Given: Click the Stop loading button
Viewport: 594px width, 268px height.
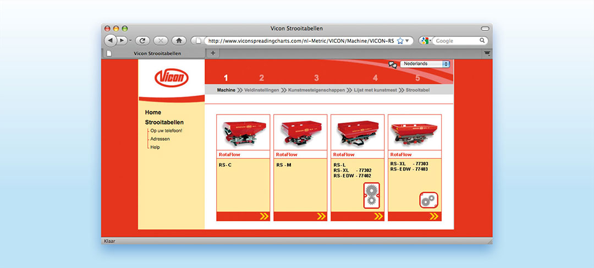Looking at the screenshot, I should [x=161, y=41].
